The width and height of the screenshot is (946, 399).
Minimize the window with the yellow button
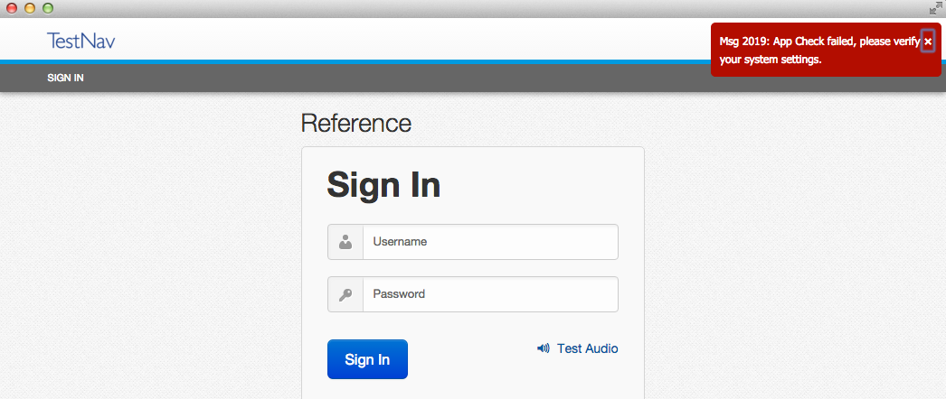pyautogui.click(x=30, y=8)
